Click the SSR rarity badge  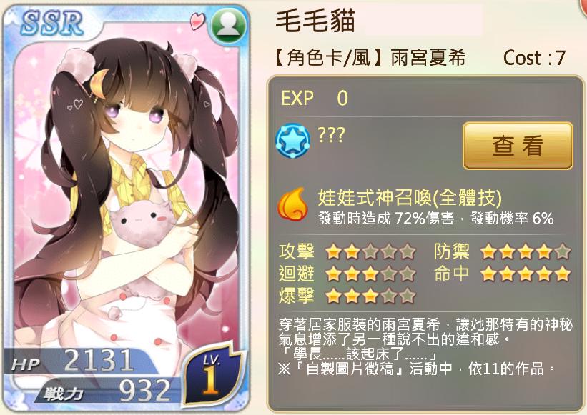(51, 24)
